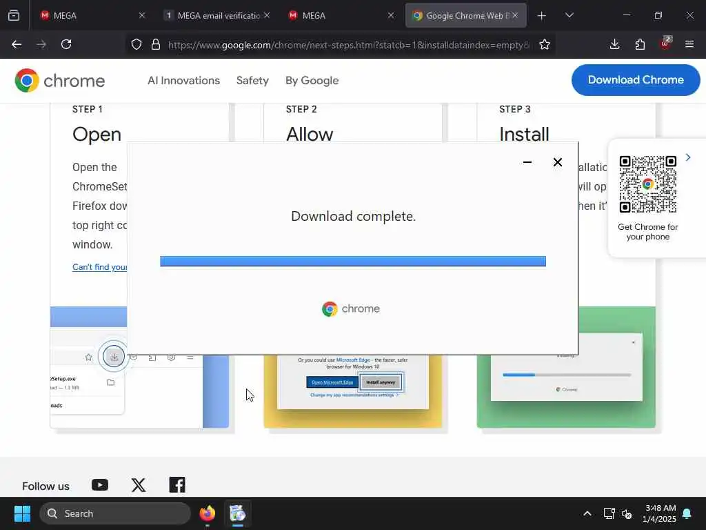Reload the current page
Image resolution: width=706 pixels, height=530 pixels.
[66, 44]
